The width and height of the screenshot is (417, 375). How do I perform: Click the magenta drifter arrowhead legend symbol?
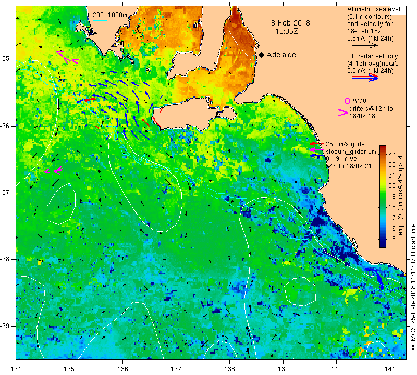click(x=343, y=113)
